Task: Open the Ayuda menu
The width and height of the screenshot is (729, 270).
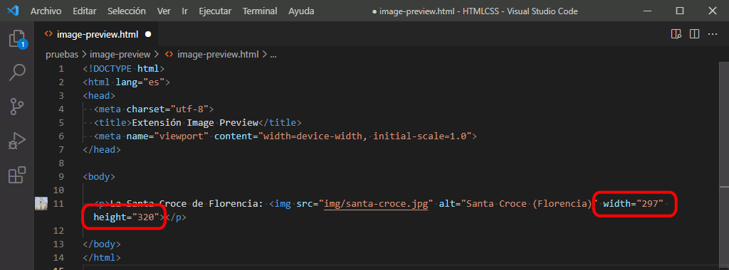Action: (x=301, y=11)
